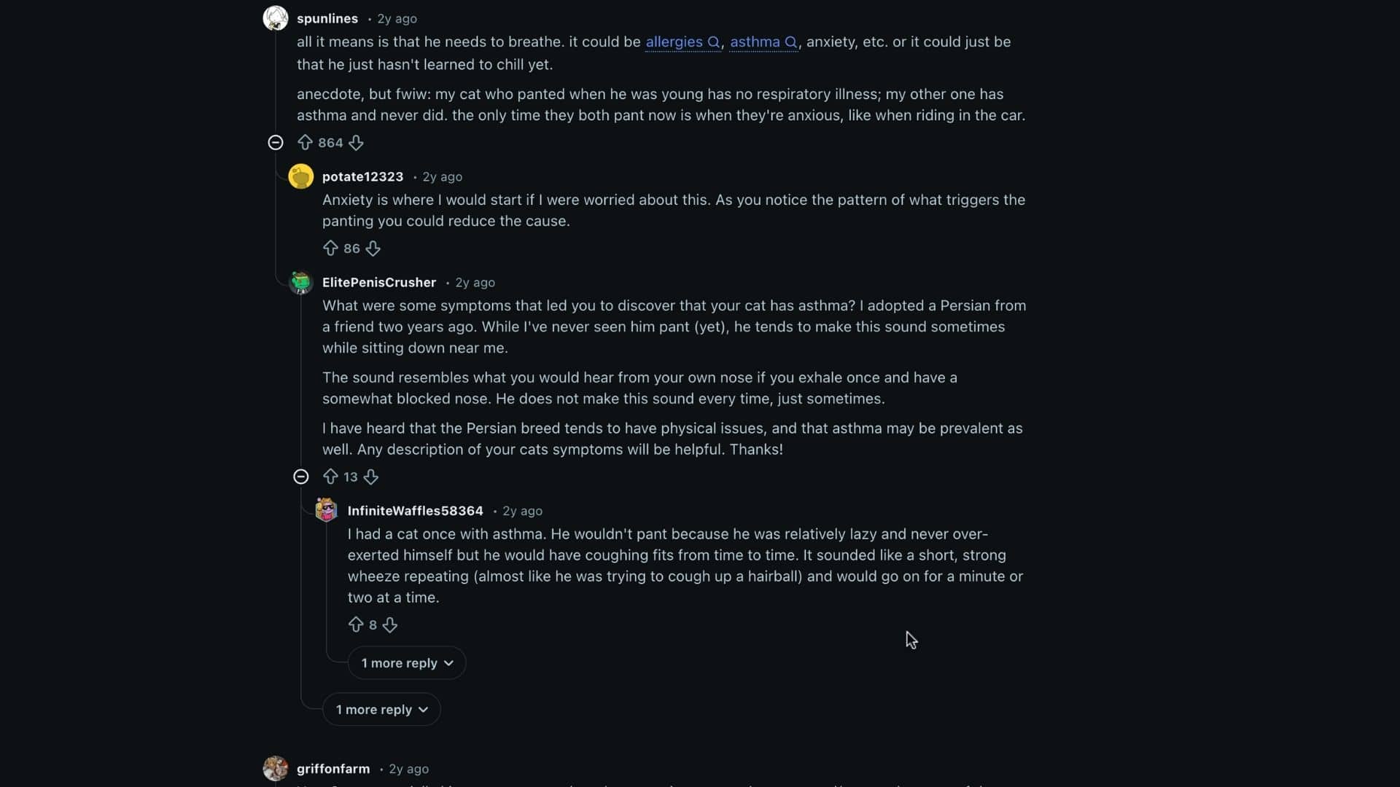Upvote spunlines' top comment
The height and width of the screenshot is (787, 1400).
pos(305,143)
